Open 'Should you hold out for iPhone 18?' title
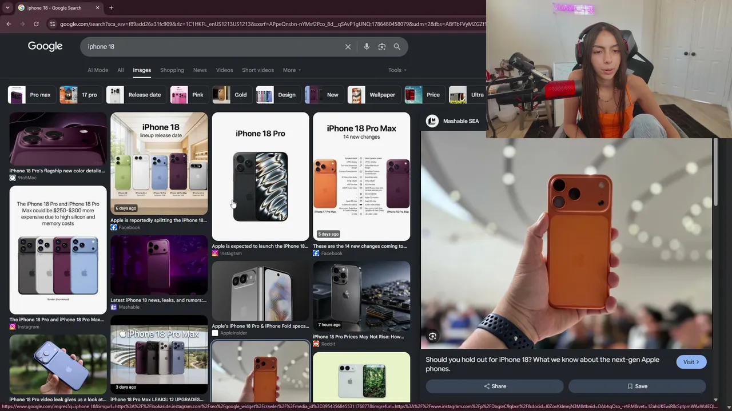This screenshot has height=411, width=732. tap(542, 364)
